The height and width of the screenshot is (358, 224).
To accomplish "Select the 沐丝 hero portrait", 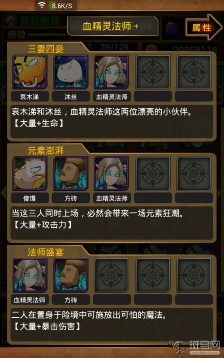I will tap(71, 72).
